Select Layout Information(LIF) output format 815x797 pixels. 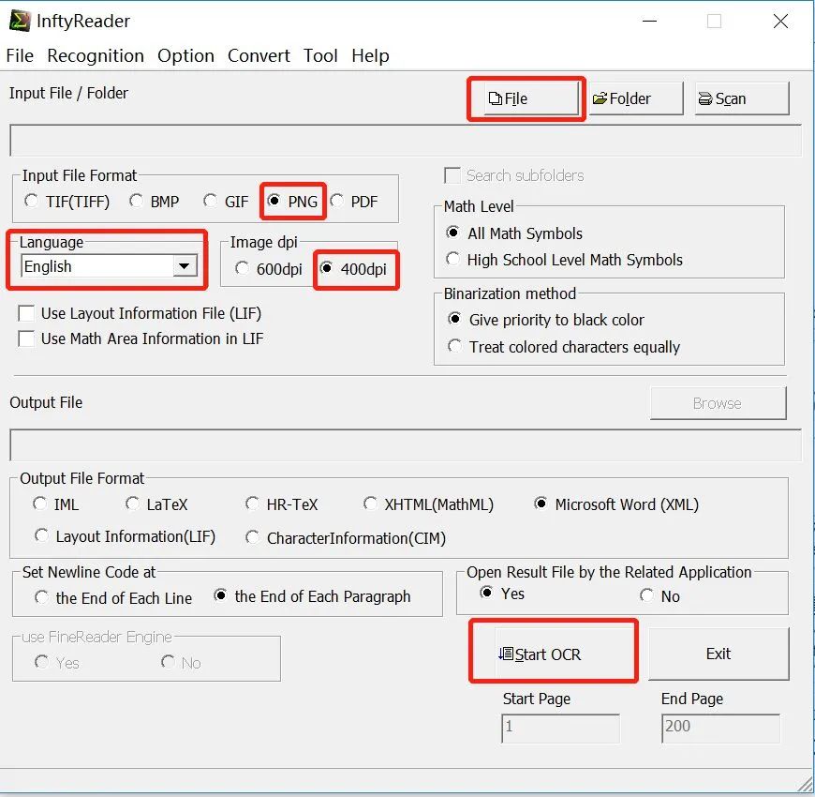tap(125, 536)
